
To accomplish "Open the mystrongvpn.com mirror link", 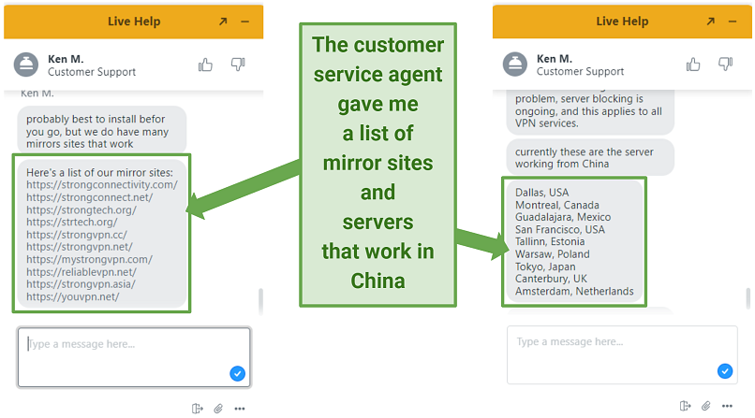I will [x=90, y=259].
